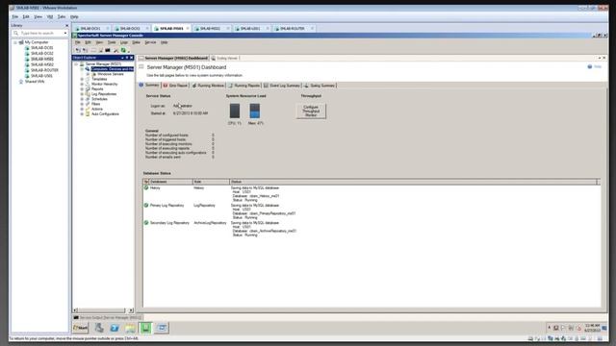Click the Start button on the taskbar
616x346 pixels.
pos(81,328)
